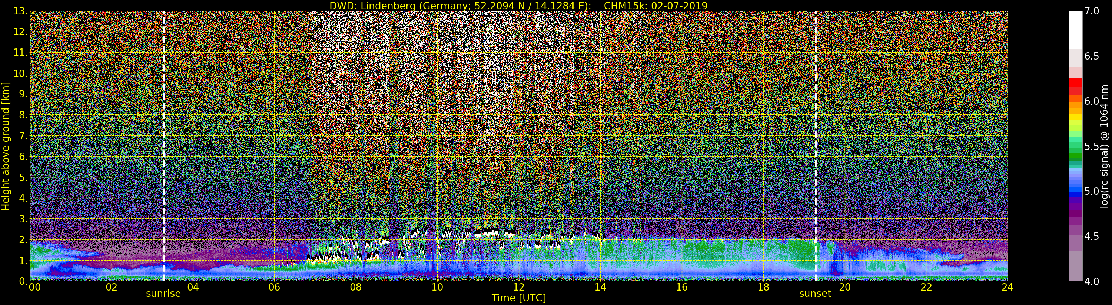
Task: Click the time tick label '22'
Action: coord(926,287)
